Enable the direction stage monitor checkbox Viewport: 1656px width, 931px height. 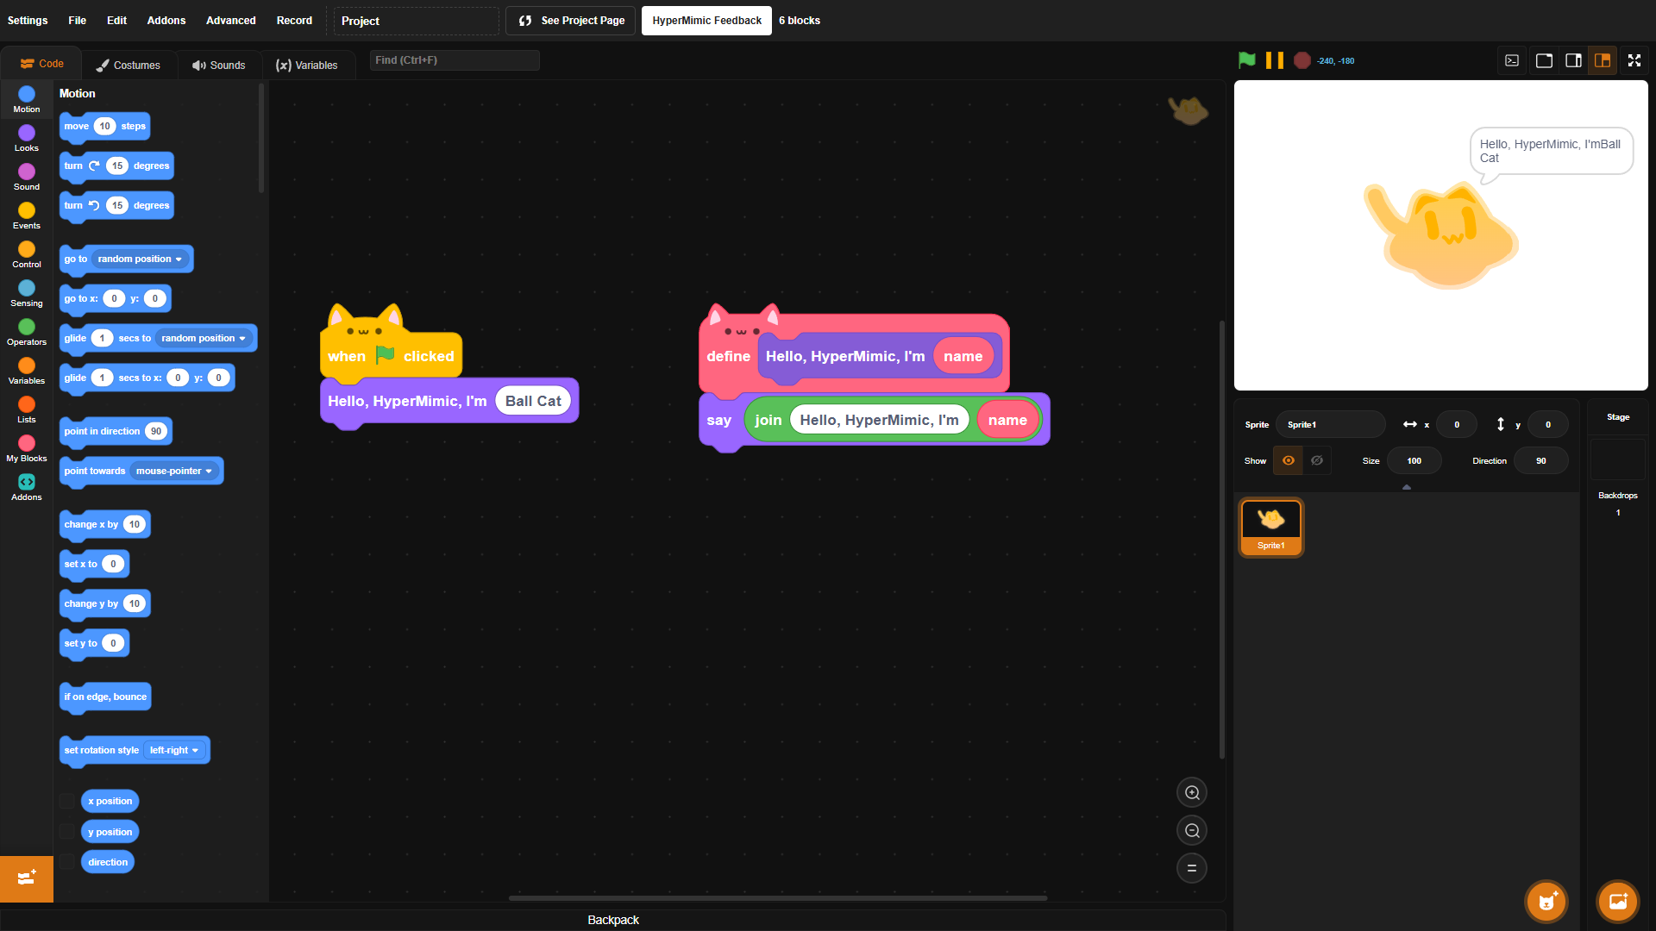66,862
